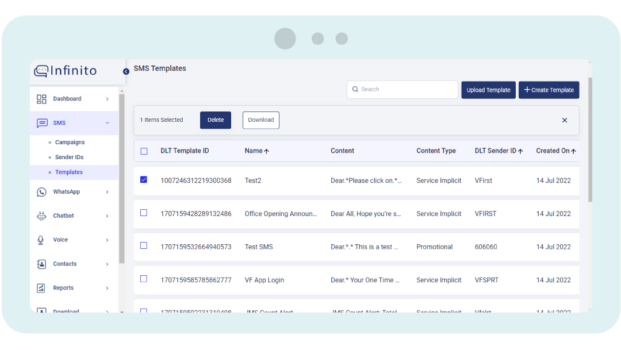Click the VF App Login name
The width and height of the screenshot is (621, 350).
click(x=264, y=280)
